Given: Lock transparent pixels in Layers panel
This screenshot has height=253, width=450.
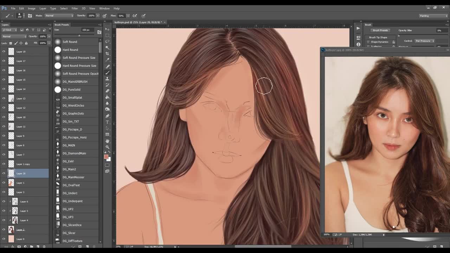Looking at the screenshot, I should point(11,43).
